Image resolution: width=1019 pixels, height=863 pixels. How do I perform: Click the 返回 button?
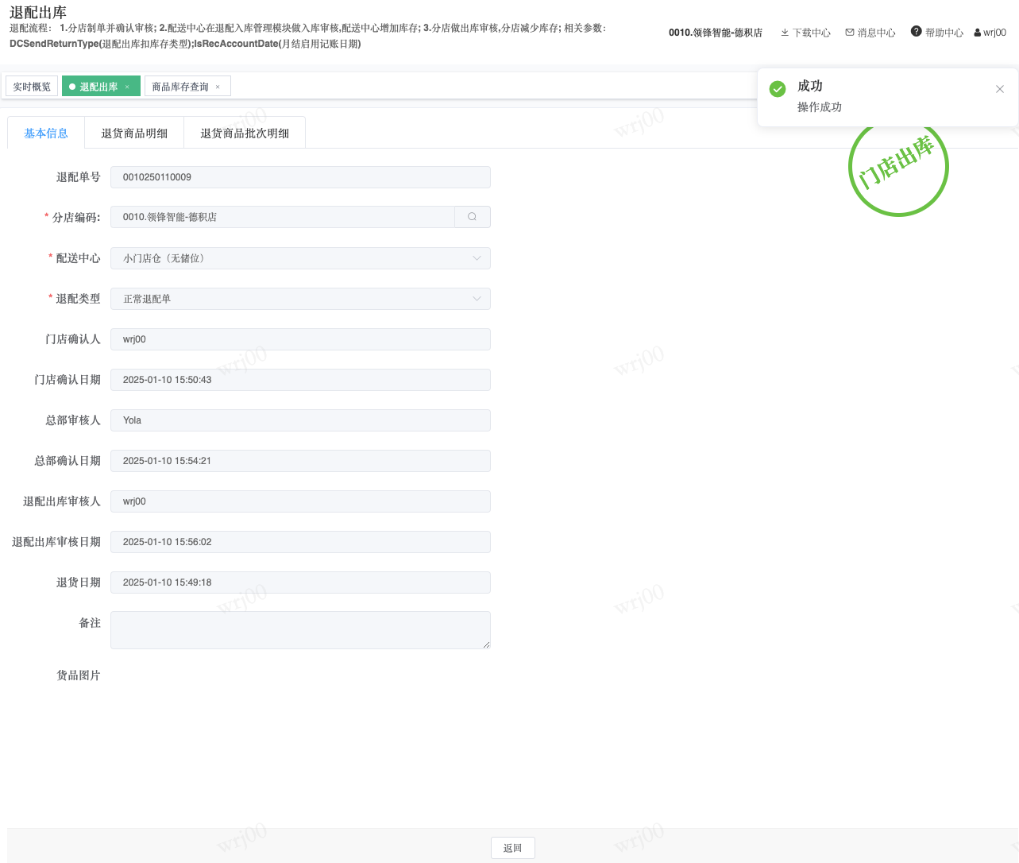click(x=513, y=848)
